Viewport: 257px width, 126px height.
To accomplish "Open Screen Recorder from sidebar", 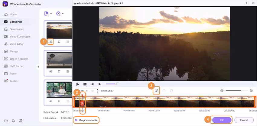I will point(16,59).
